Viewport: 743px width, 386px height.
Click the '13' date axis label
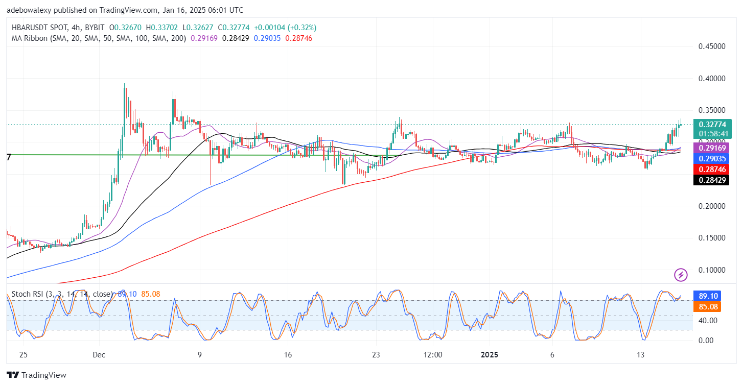coord(641,355)
